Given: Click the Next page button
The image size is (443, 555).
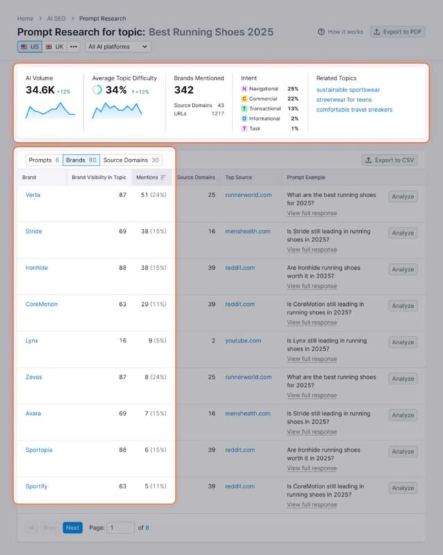Looking at the screenshot, I should click(72, 528).
